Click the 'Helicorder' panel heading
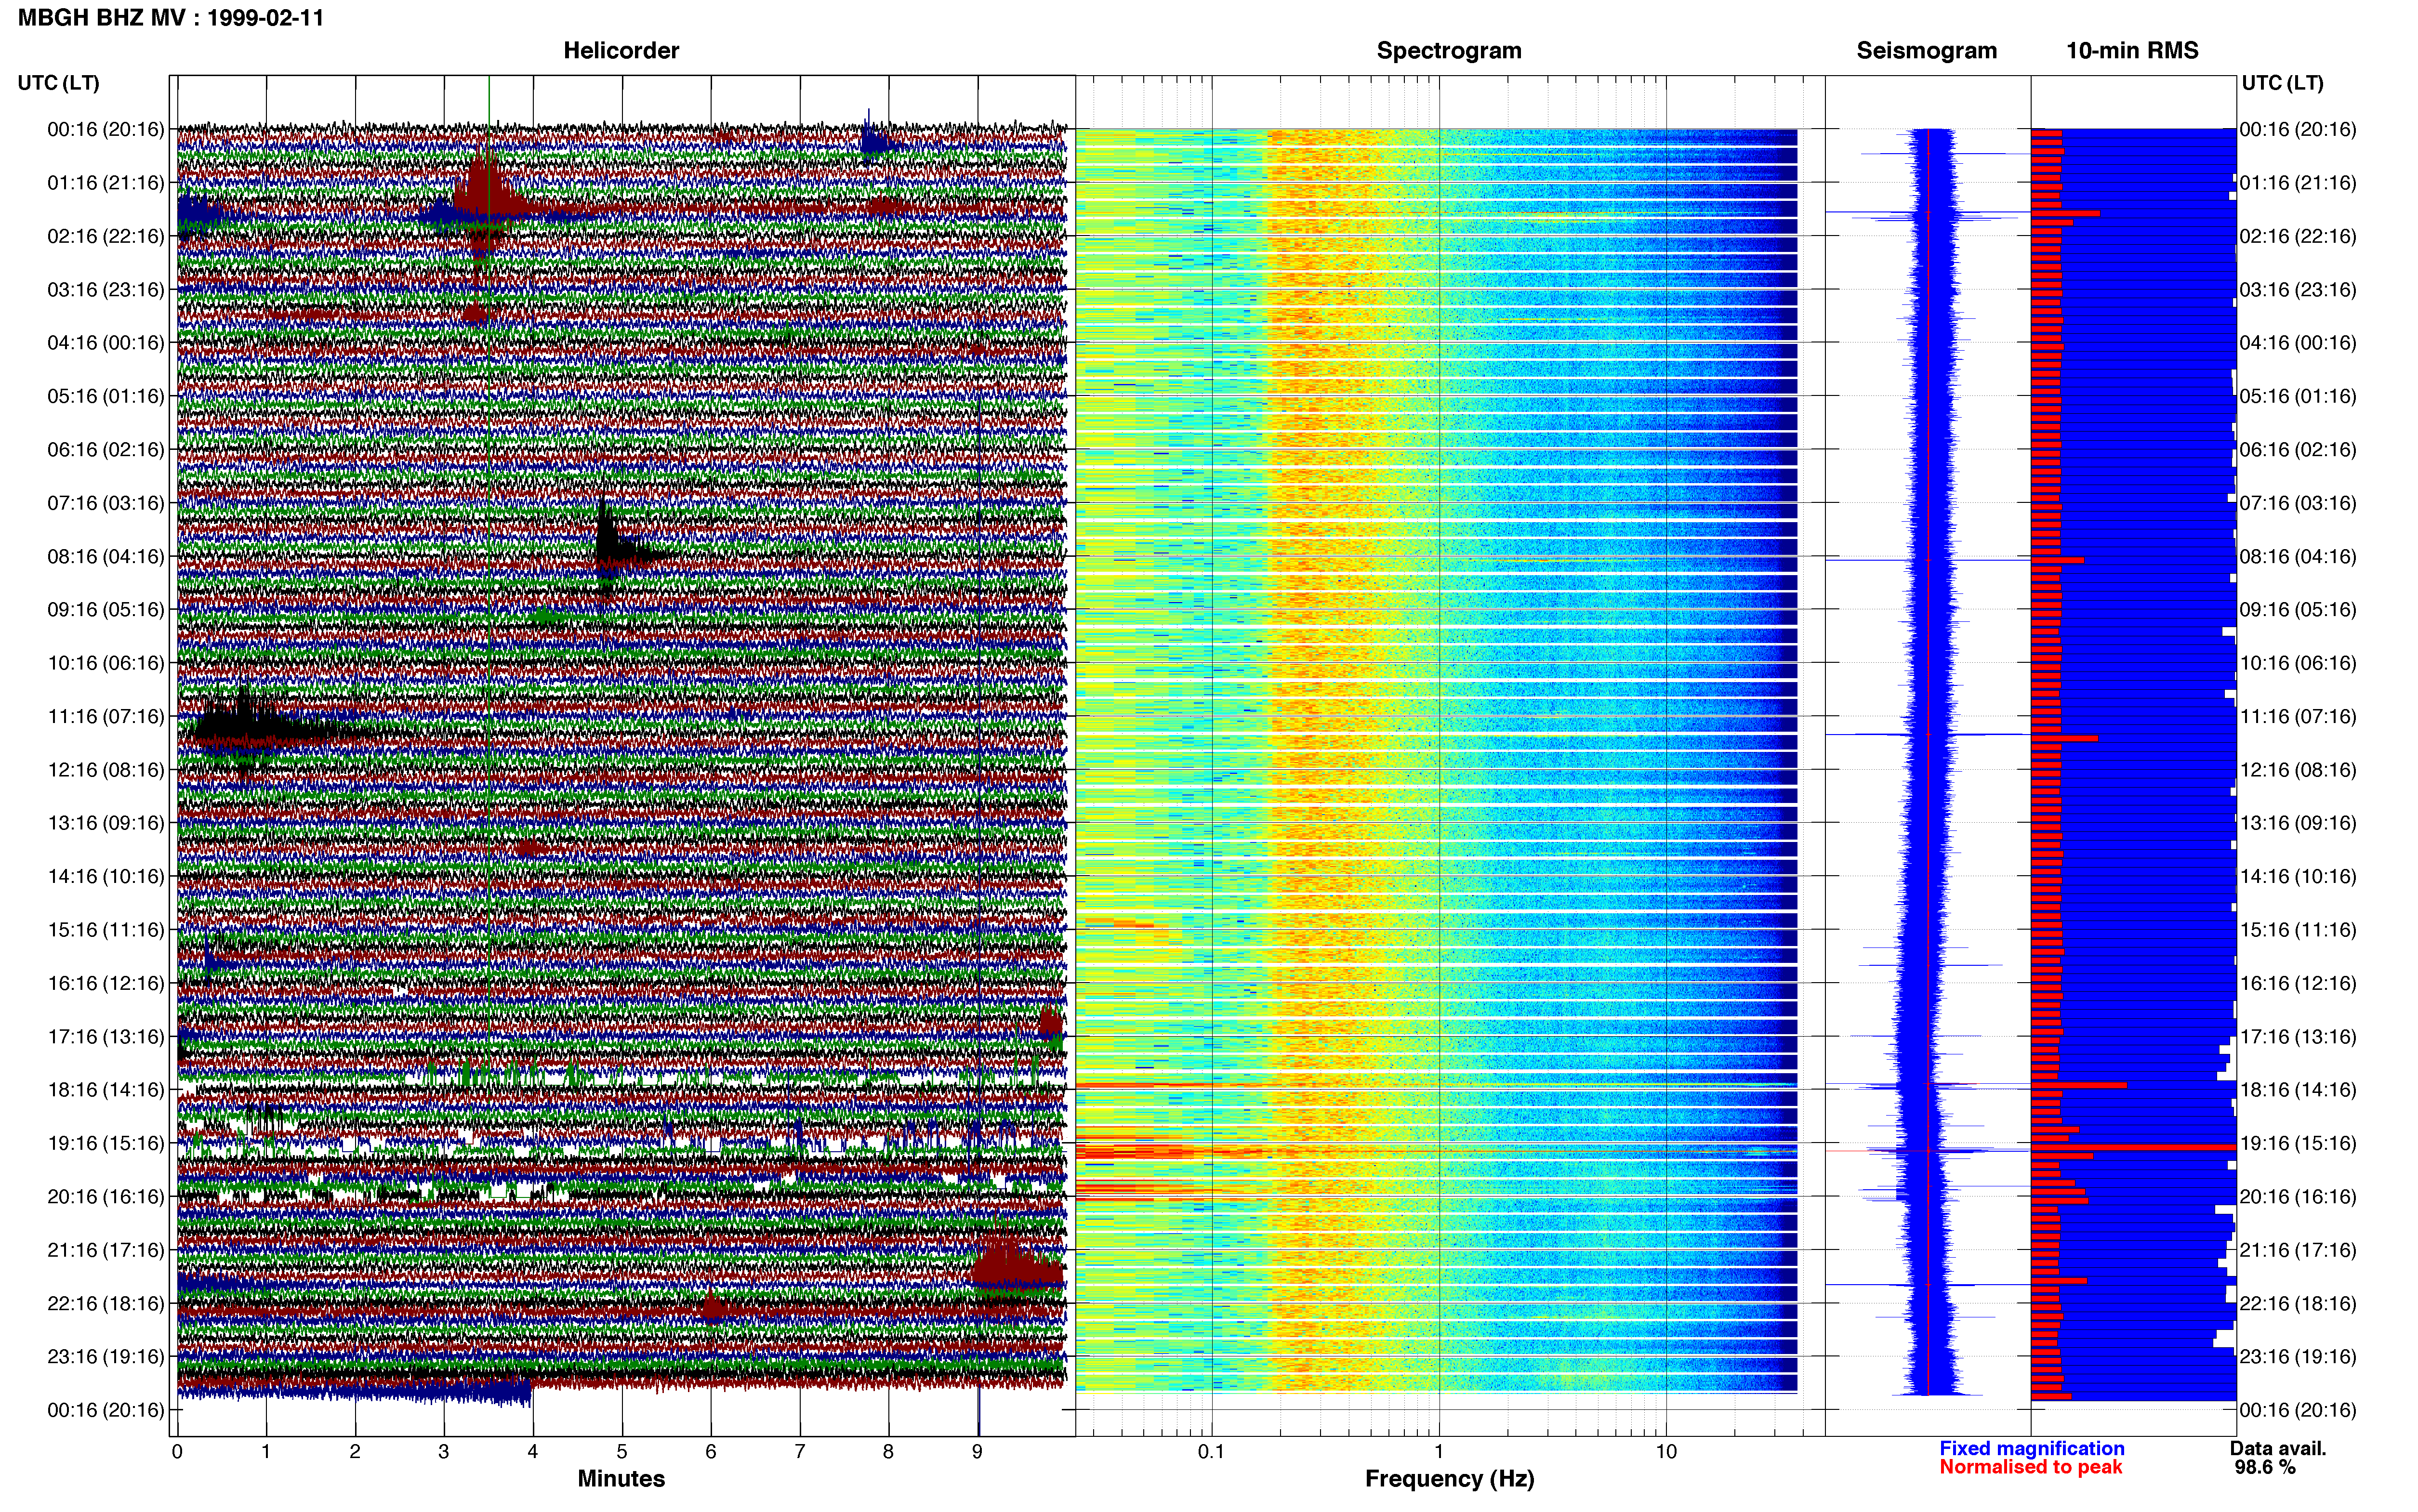This screenshot has height=1512, width=2418. pyautogui.click(x=621, y=50)
